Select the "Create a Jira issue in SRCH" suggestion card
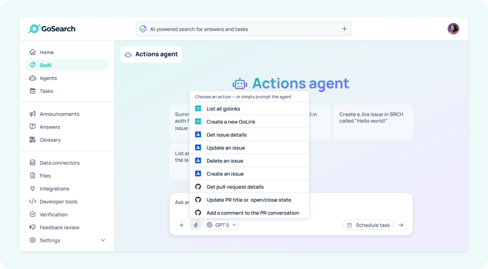Viewport: 488px width, 269px height. click(373, 122)
